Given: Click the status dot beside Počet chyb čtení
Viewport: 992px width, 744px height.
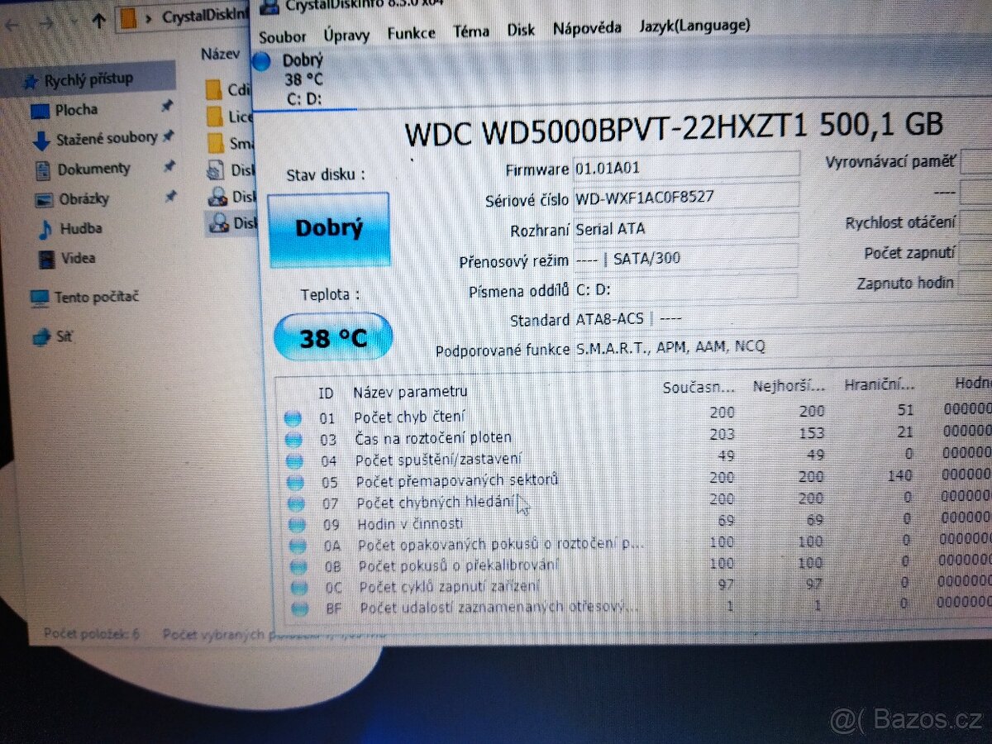Looking at the screenshot, I should click(x=293, y=417).
